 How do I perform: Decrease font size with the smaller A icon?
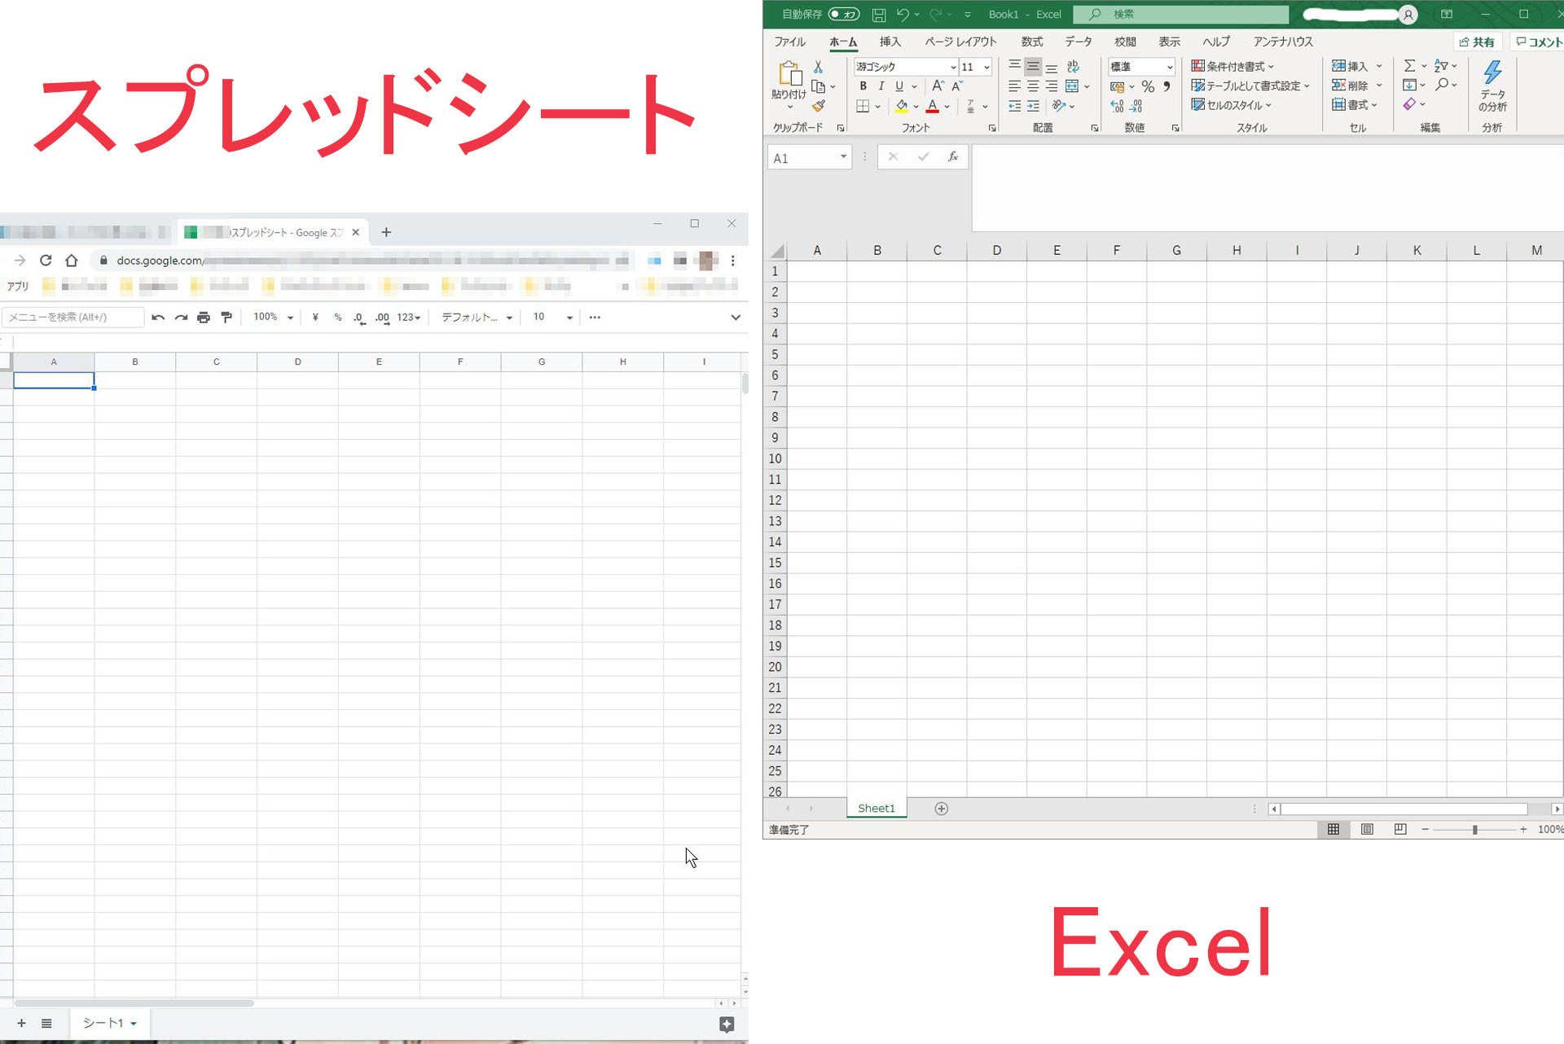coord(957,86)
